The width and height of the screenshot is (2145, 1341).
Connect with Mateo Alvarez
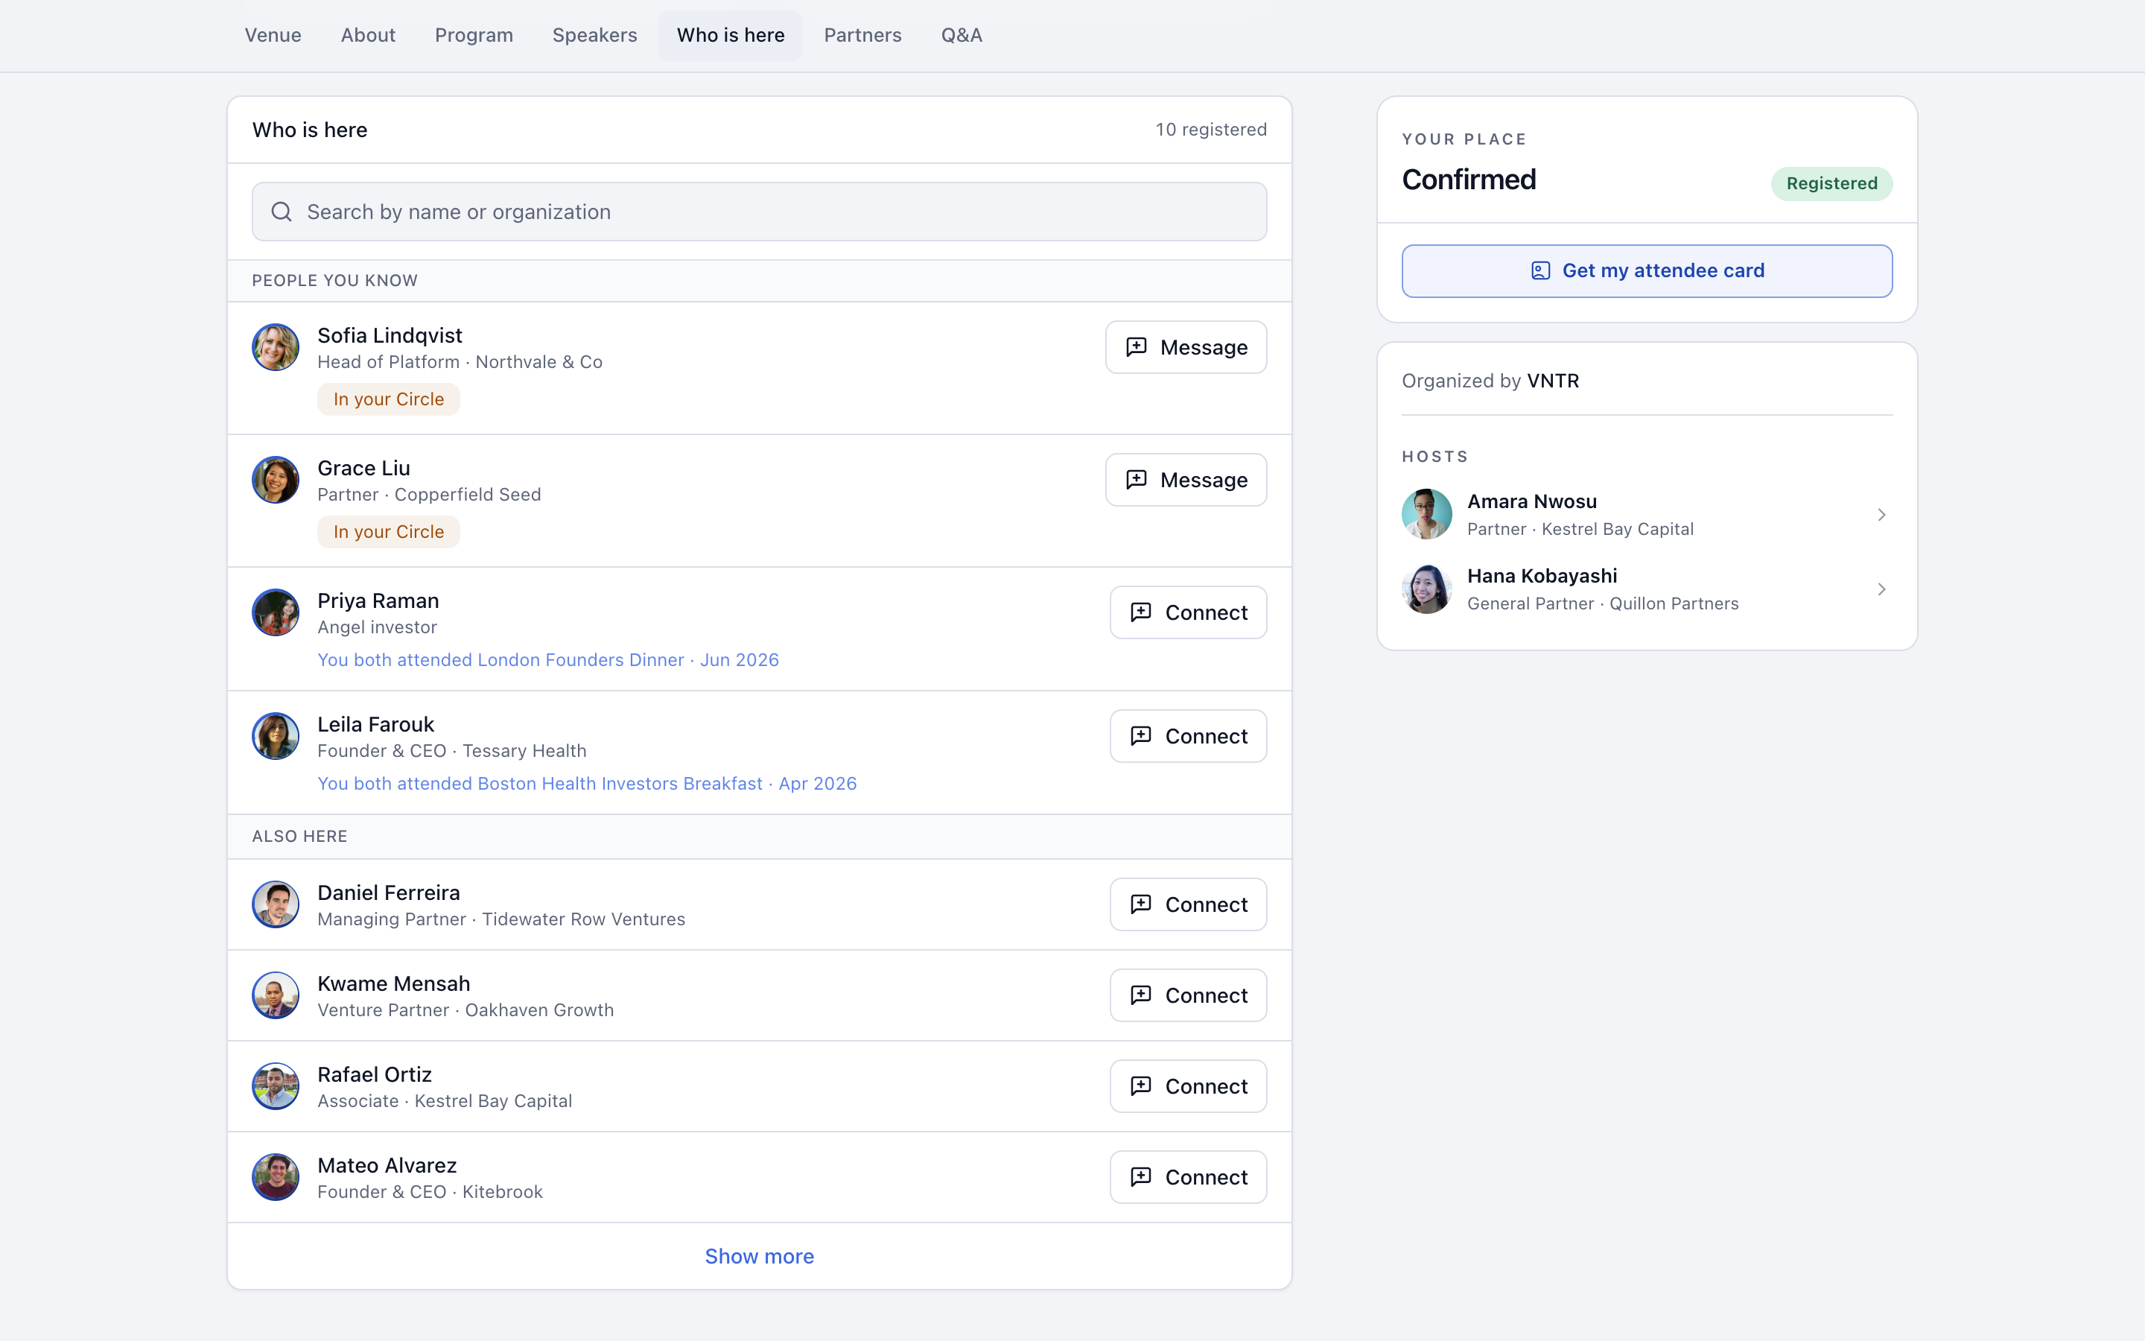[x=1189, y=1177]
